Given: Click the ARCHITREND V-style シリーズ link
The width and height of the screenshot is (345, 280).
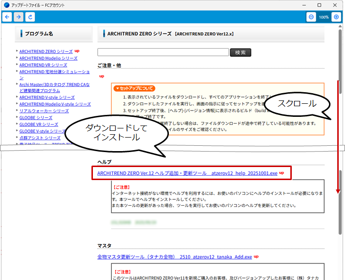Looking at the screenshot, I should point(48,97).
